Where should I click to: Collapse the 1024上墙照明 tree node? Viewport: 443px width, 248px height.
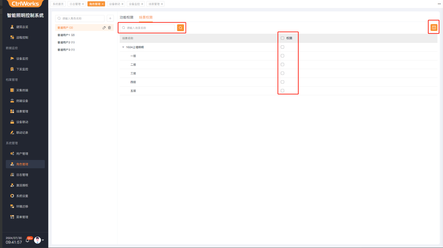(123, 47)
